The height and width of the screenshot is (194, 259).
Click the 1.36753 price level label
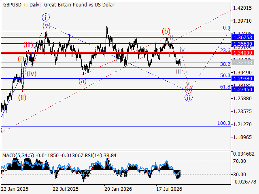point(243,37)
